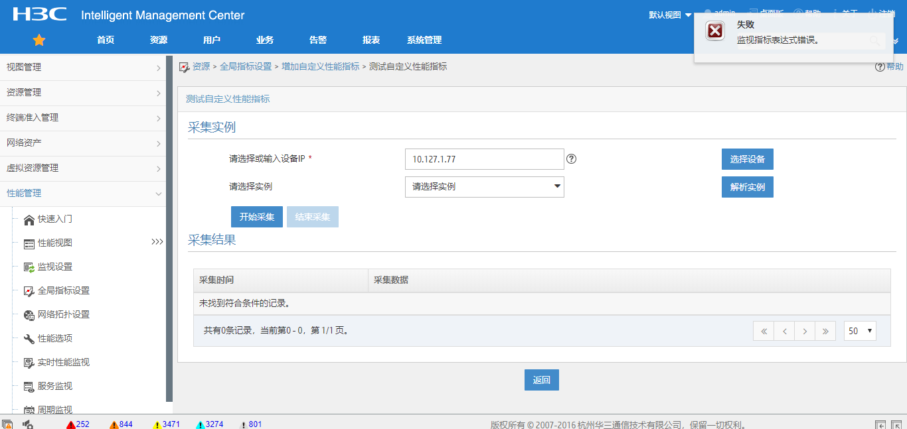Open 网络拓扑设置 in the sidebar
This screenshot has width=907, height=429.
[x=63, y=315]
